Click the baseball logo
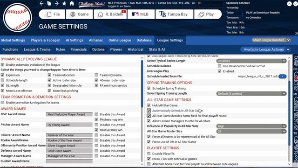Screen dimensions: 298x168 pyautogui.click(x=18, y=18)
